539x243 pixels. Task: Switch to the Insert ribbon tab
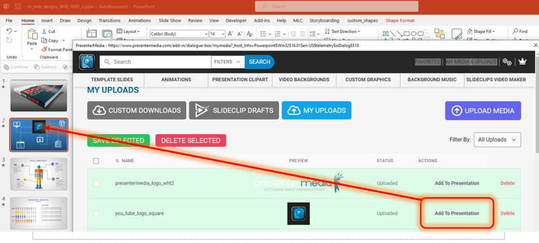point(47,21)
